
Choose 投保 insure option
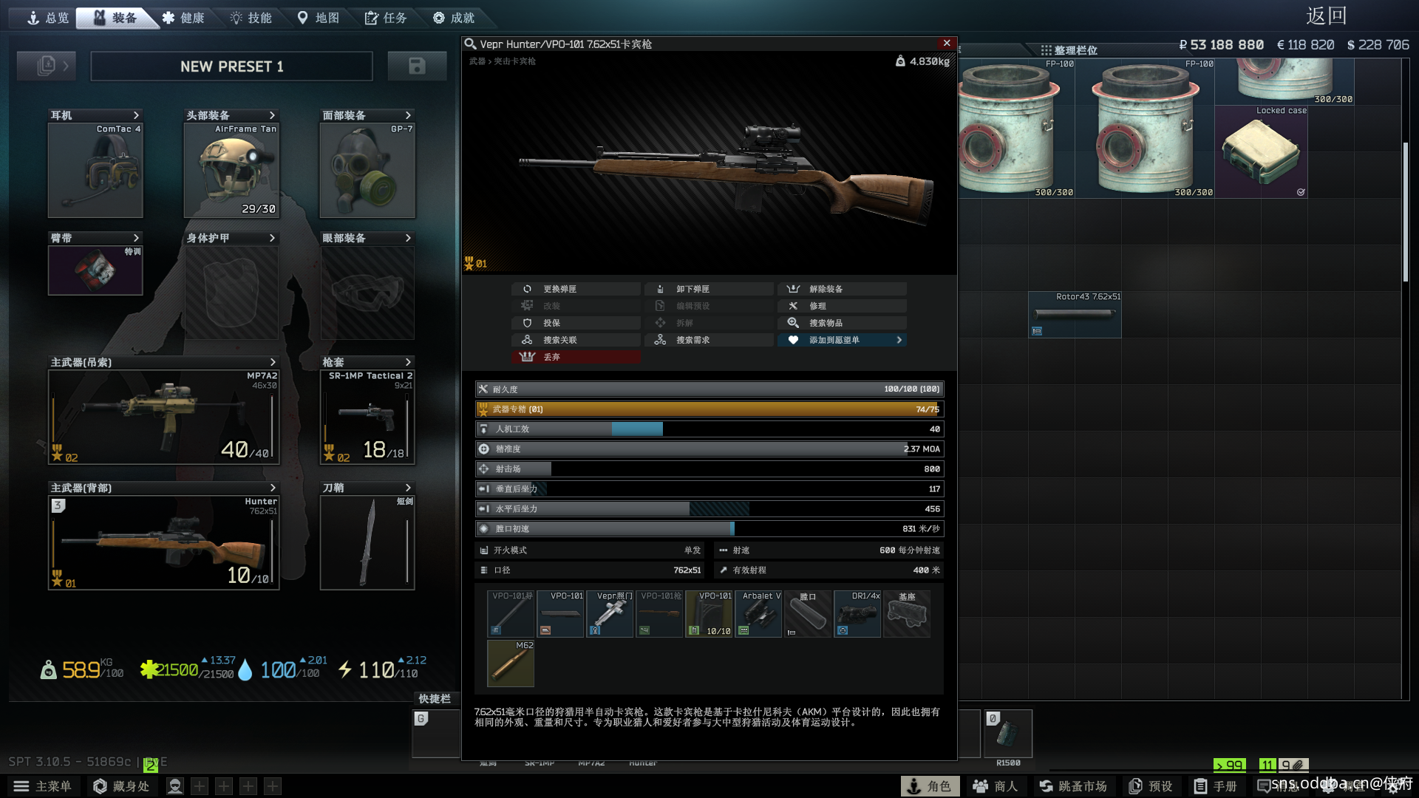click(576, 323)
